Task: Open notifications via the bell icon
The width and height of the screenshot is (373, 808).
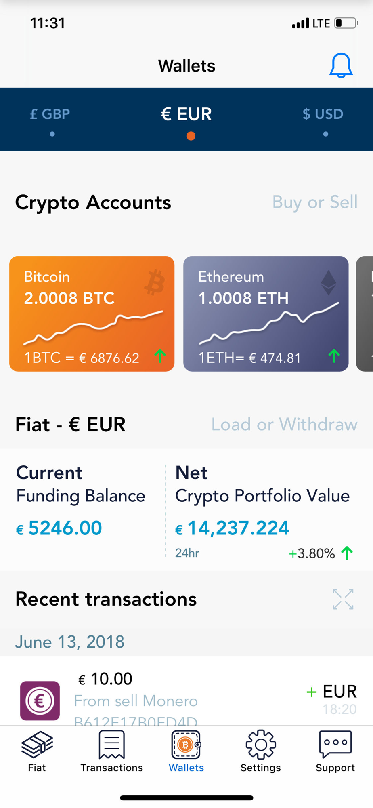Action: [341, 65]
